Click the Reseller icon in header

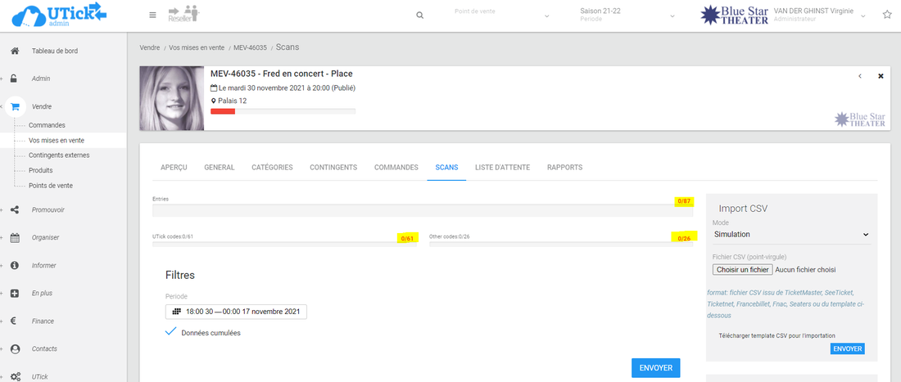click(x=183, y=14)
